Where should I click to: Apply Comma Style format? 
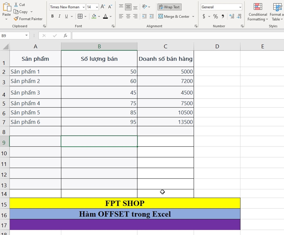pos(223,16)
